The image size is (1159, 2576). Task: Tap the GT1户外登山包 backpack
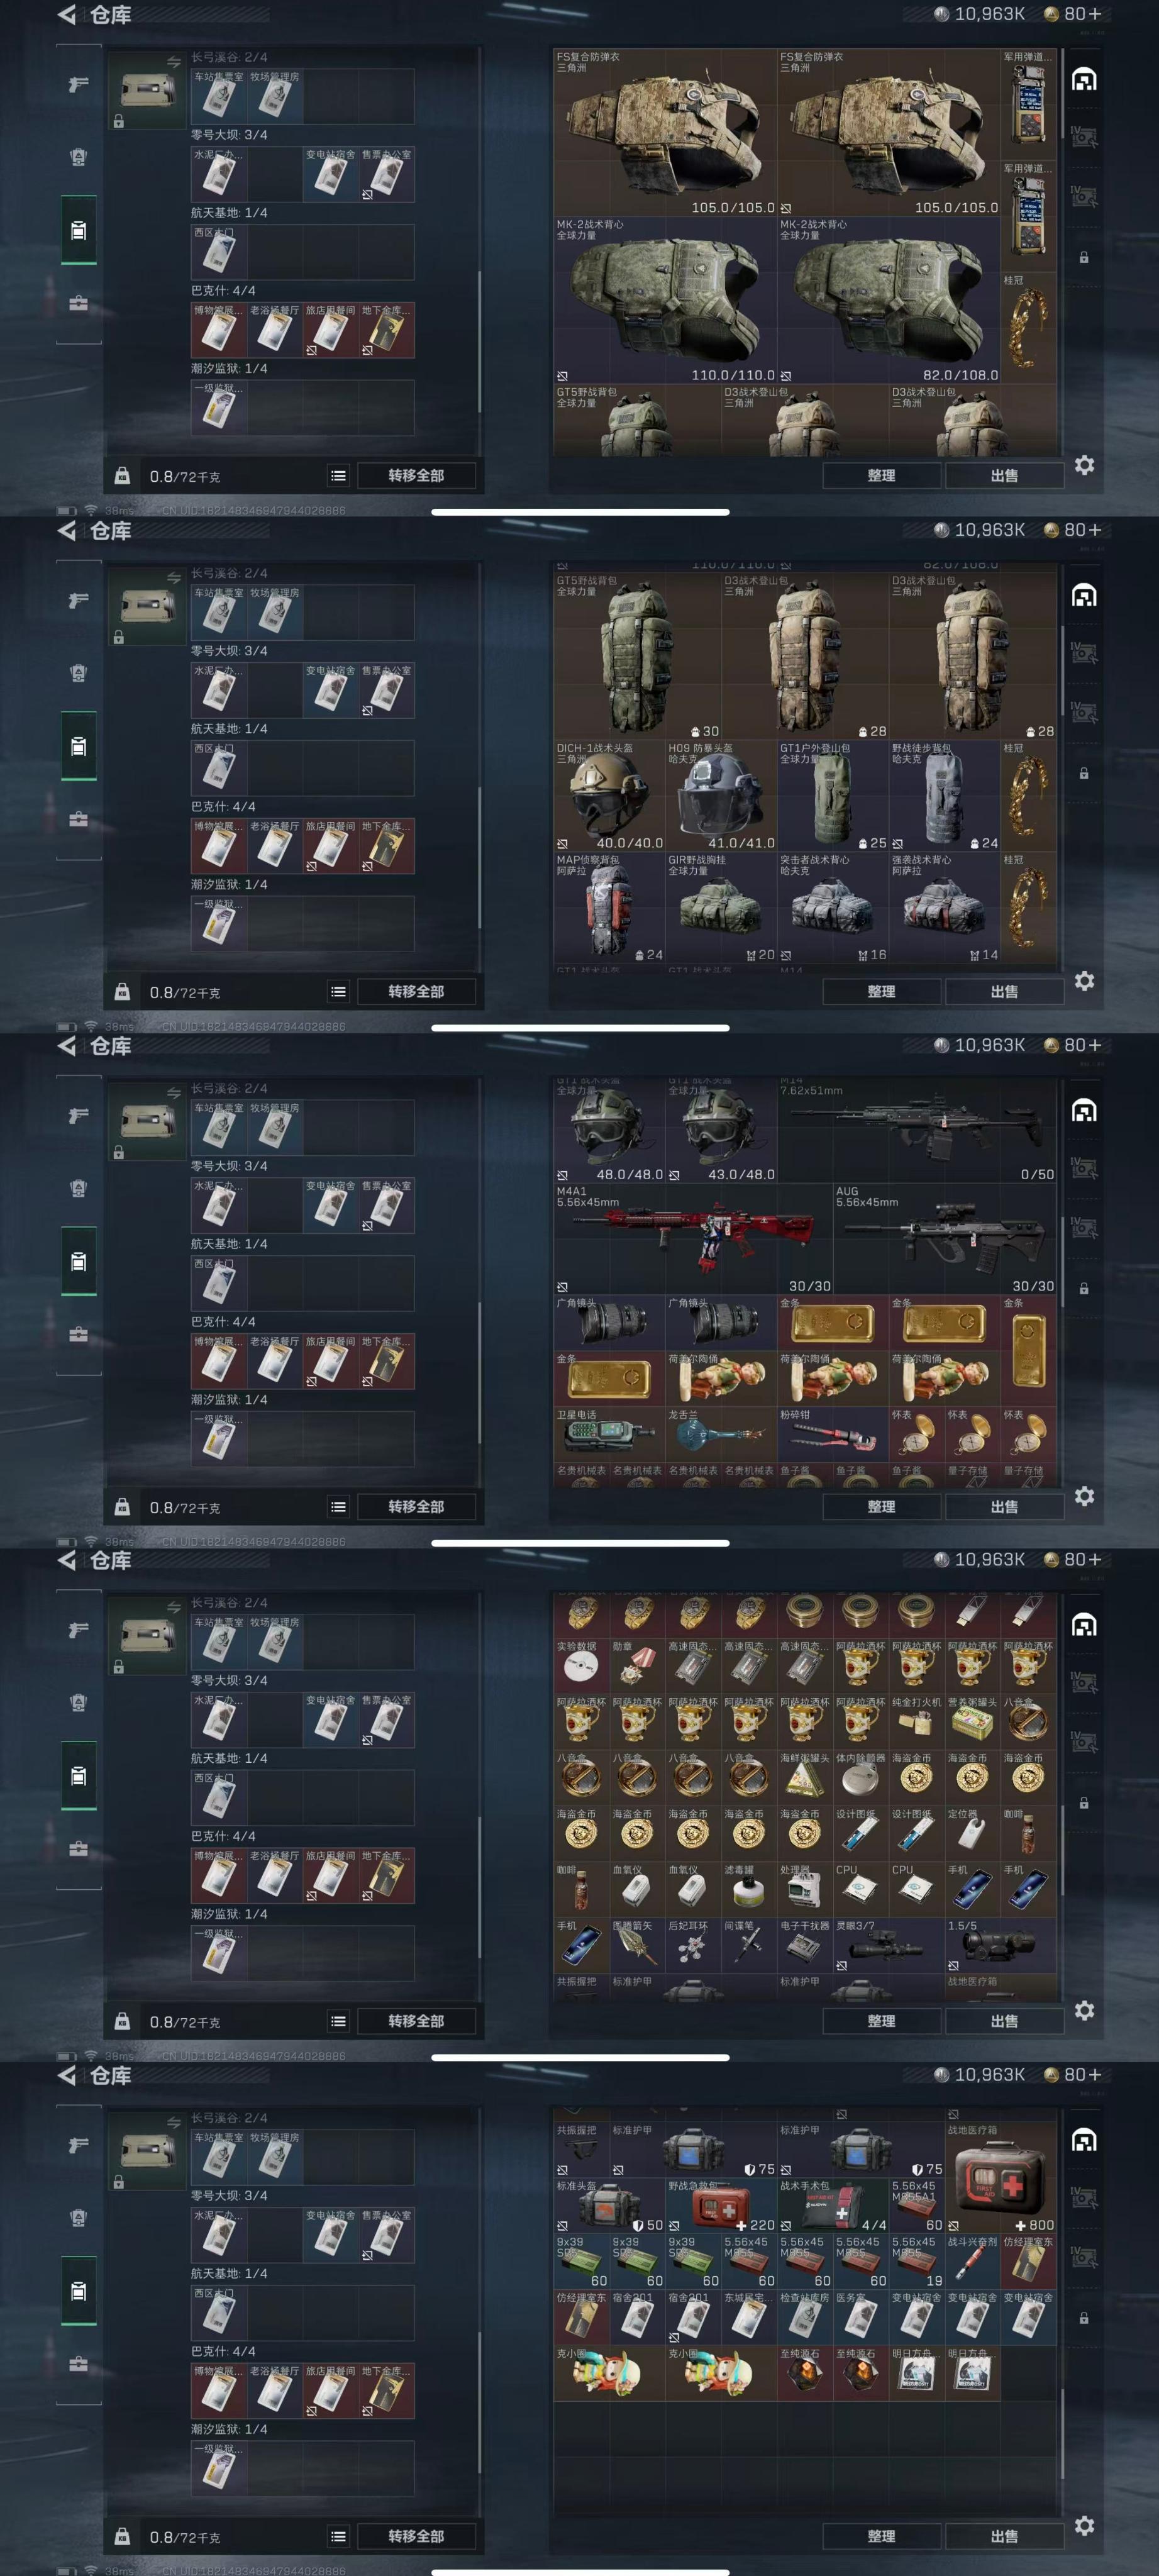click(832, 796)
